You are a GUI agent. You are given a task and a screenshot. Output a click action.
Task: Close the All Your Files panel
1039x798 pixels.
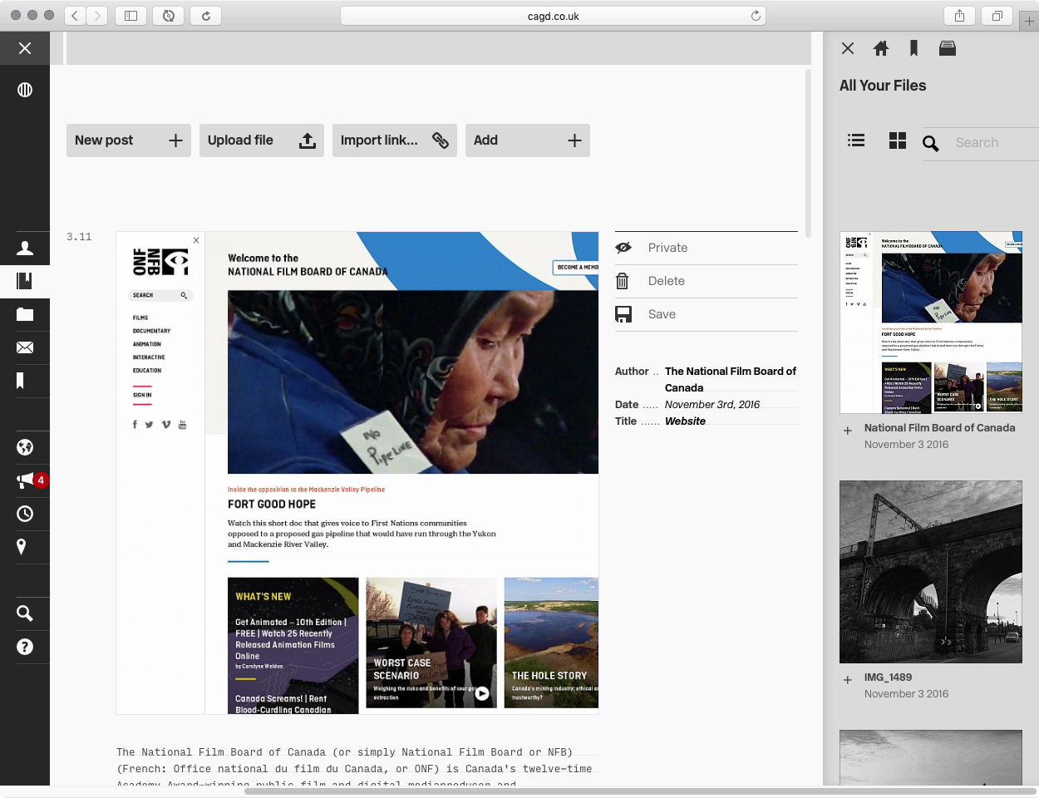[x=848, y=48]
